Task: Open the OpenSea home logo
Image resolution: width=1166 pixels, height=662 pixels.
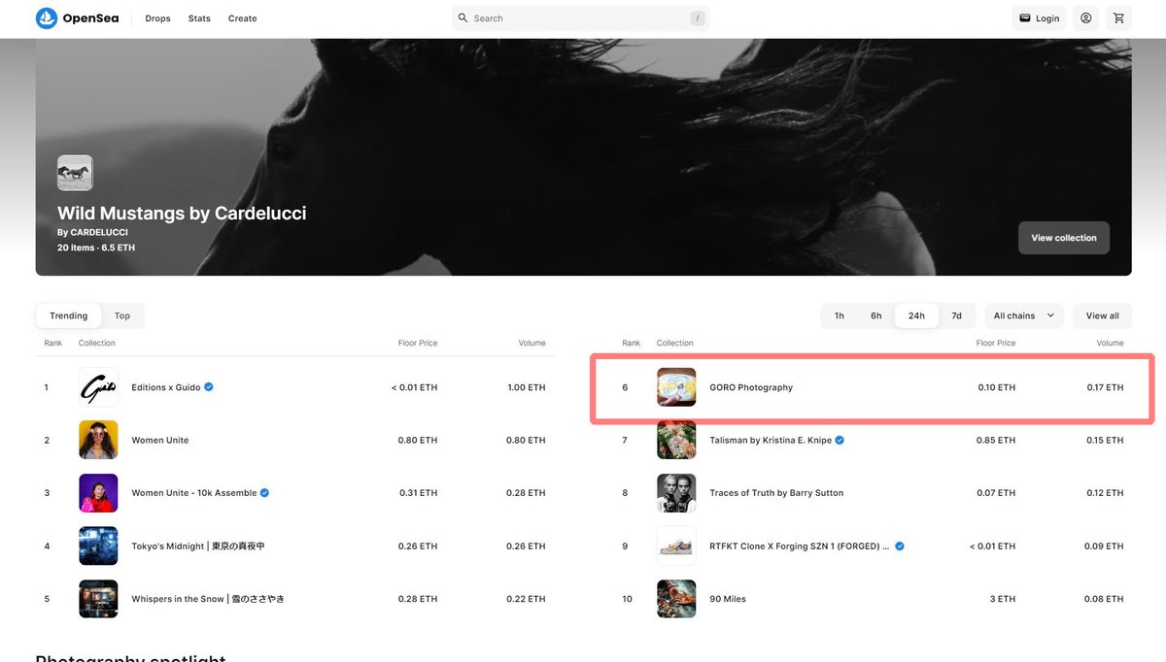Action: tap(77, 18)
